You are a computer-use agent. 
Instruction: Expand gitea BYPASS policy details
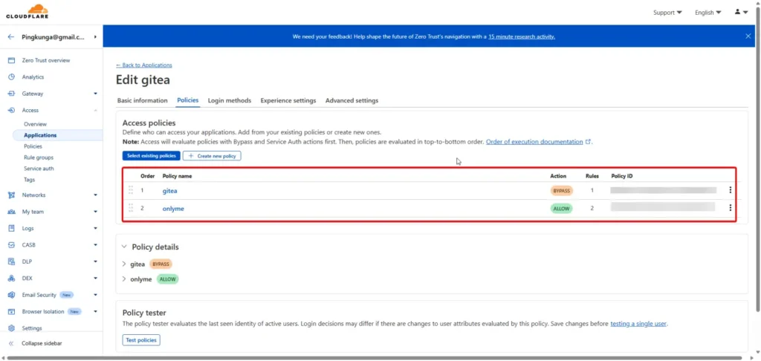(124, 264)
